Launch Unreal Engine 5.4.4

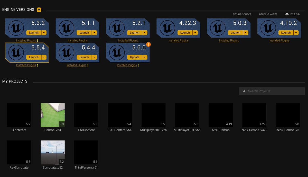coord(84,57)
